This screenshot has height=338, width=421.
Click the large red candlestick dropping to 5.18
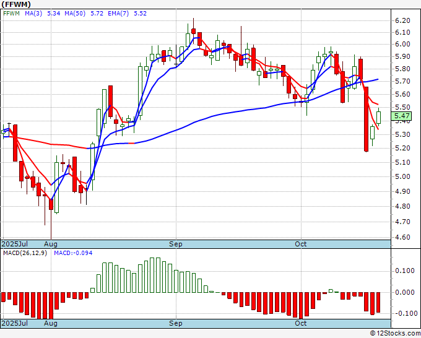367,119
